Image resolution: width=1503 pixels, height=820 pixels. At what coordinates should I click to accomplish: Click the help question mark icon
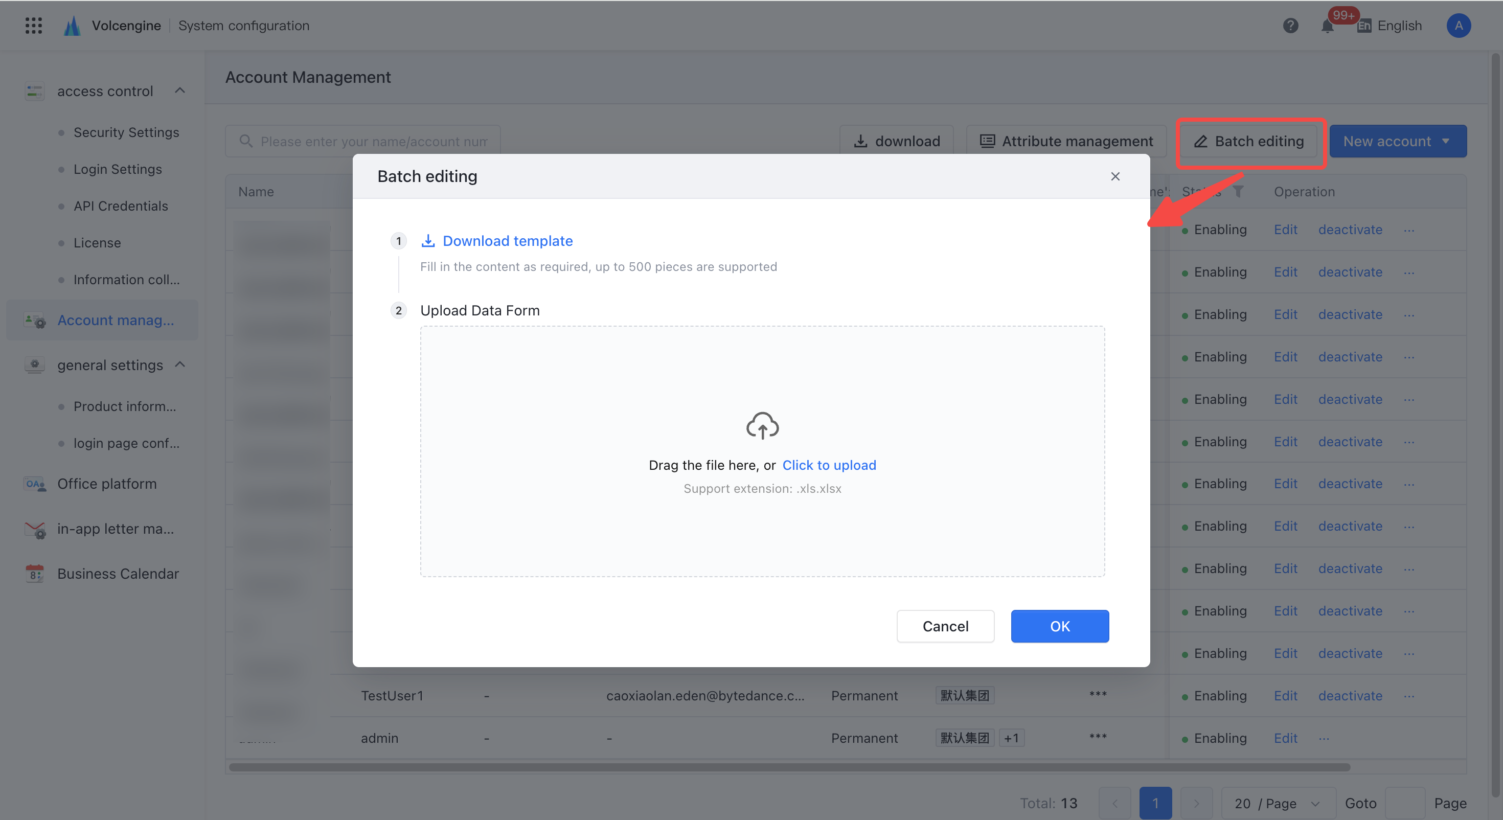(1290, 26)
